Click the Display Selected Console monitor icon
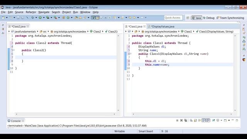247x139 pixels. click(218, 120)
